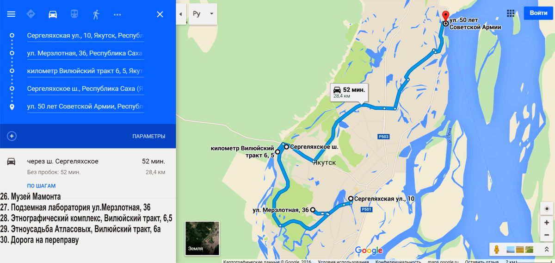Viewport: 555px width, 263px height.
Task: Open the ПО ШАГАМ step details link
Action: 41,186
